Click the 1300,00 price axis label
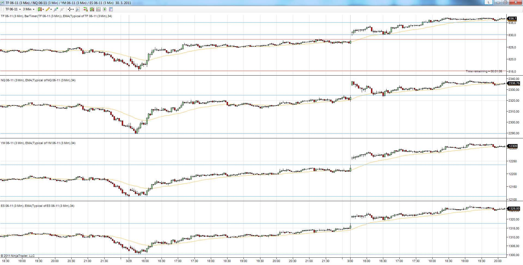 (x=514, y=255)
